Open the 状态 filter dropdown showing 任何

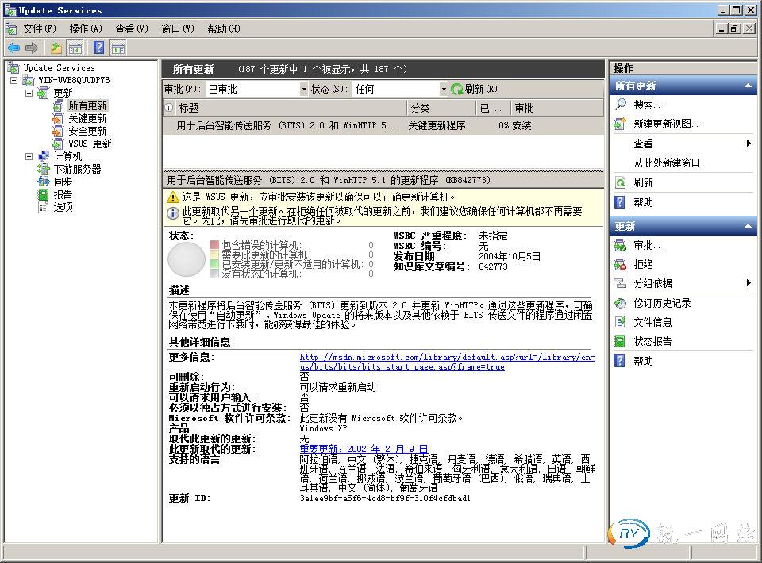444,88
